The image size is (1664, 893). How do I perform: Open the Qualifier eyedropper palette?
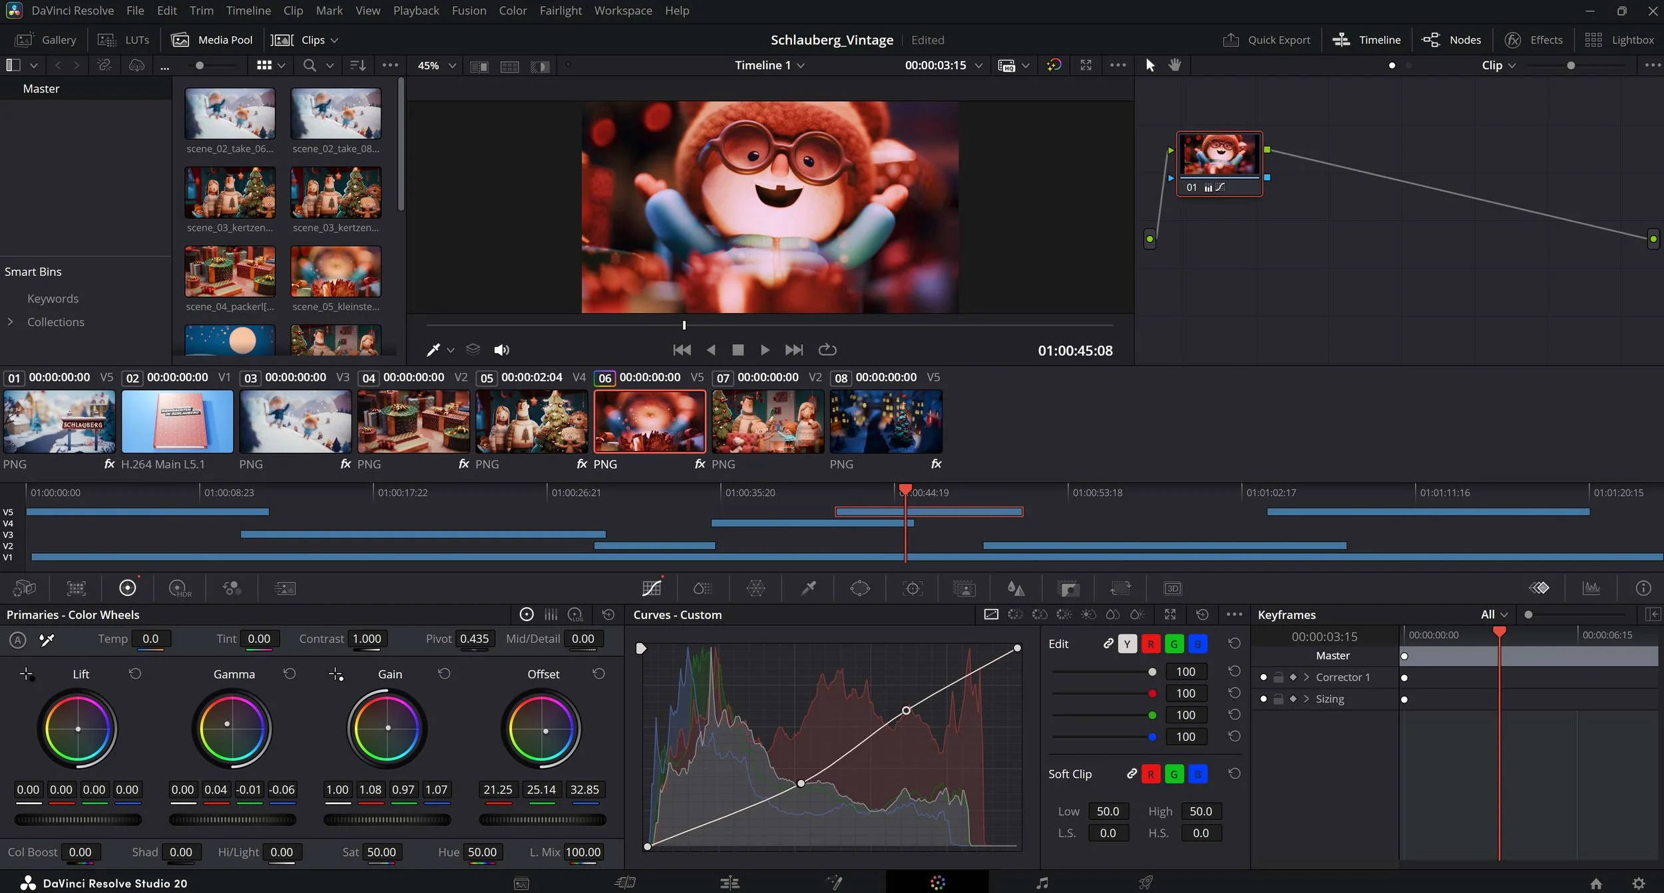[808, 588]
